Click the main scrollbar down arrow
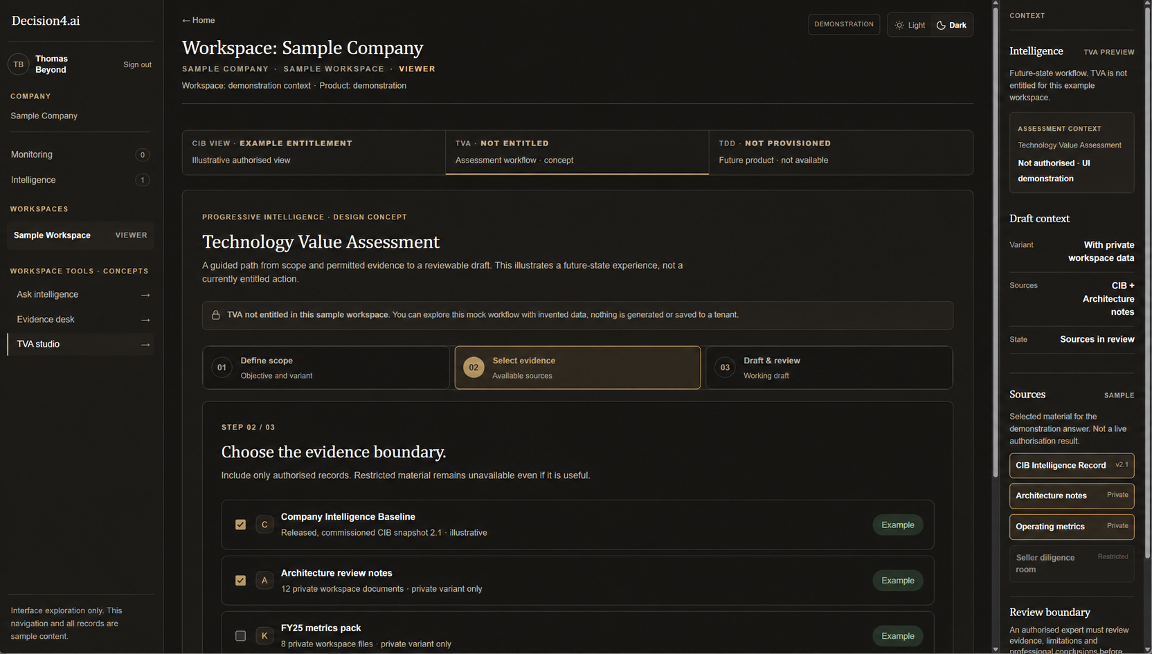The width and height of the screenshot is (1152, 654). (996, 649)
